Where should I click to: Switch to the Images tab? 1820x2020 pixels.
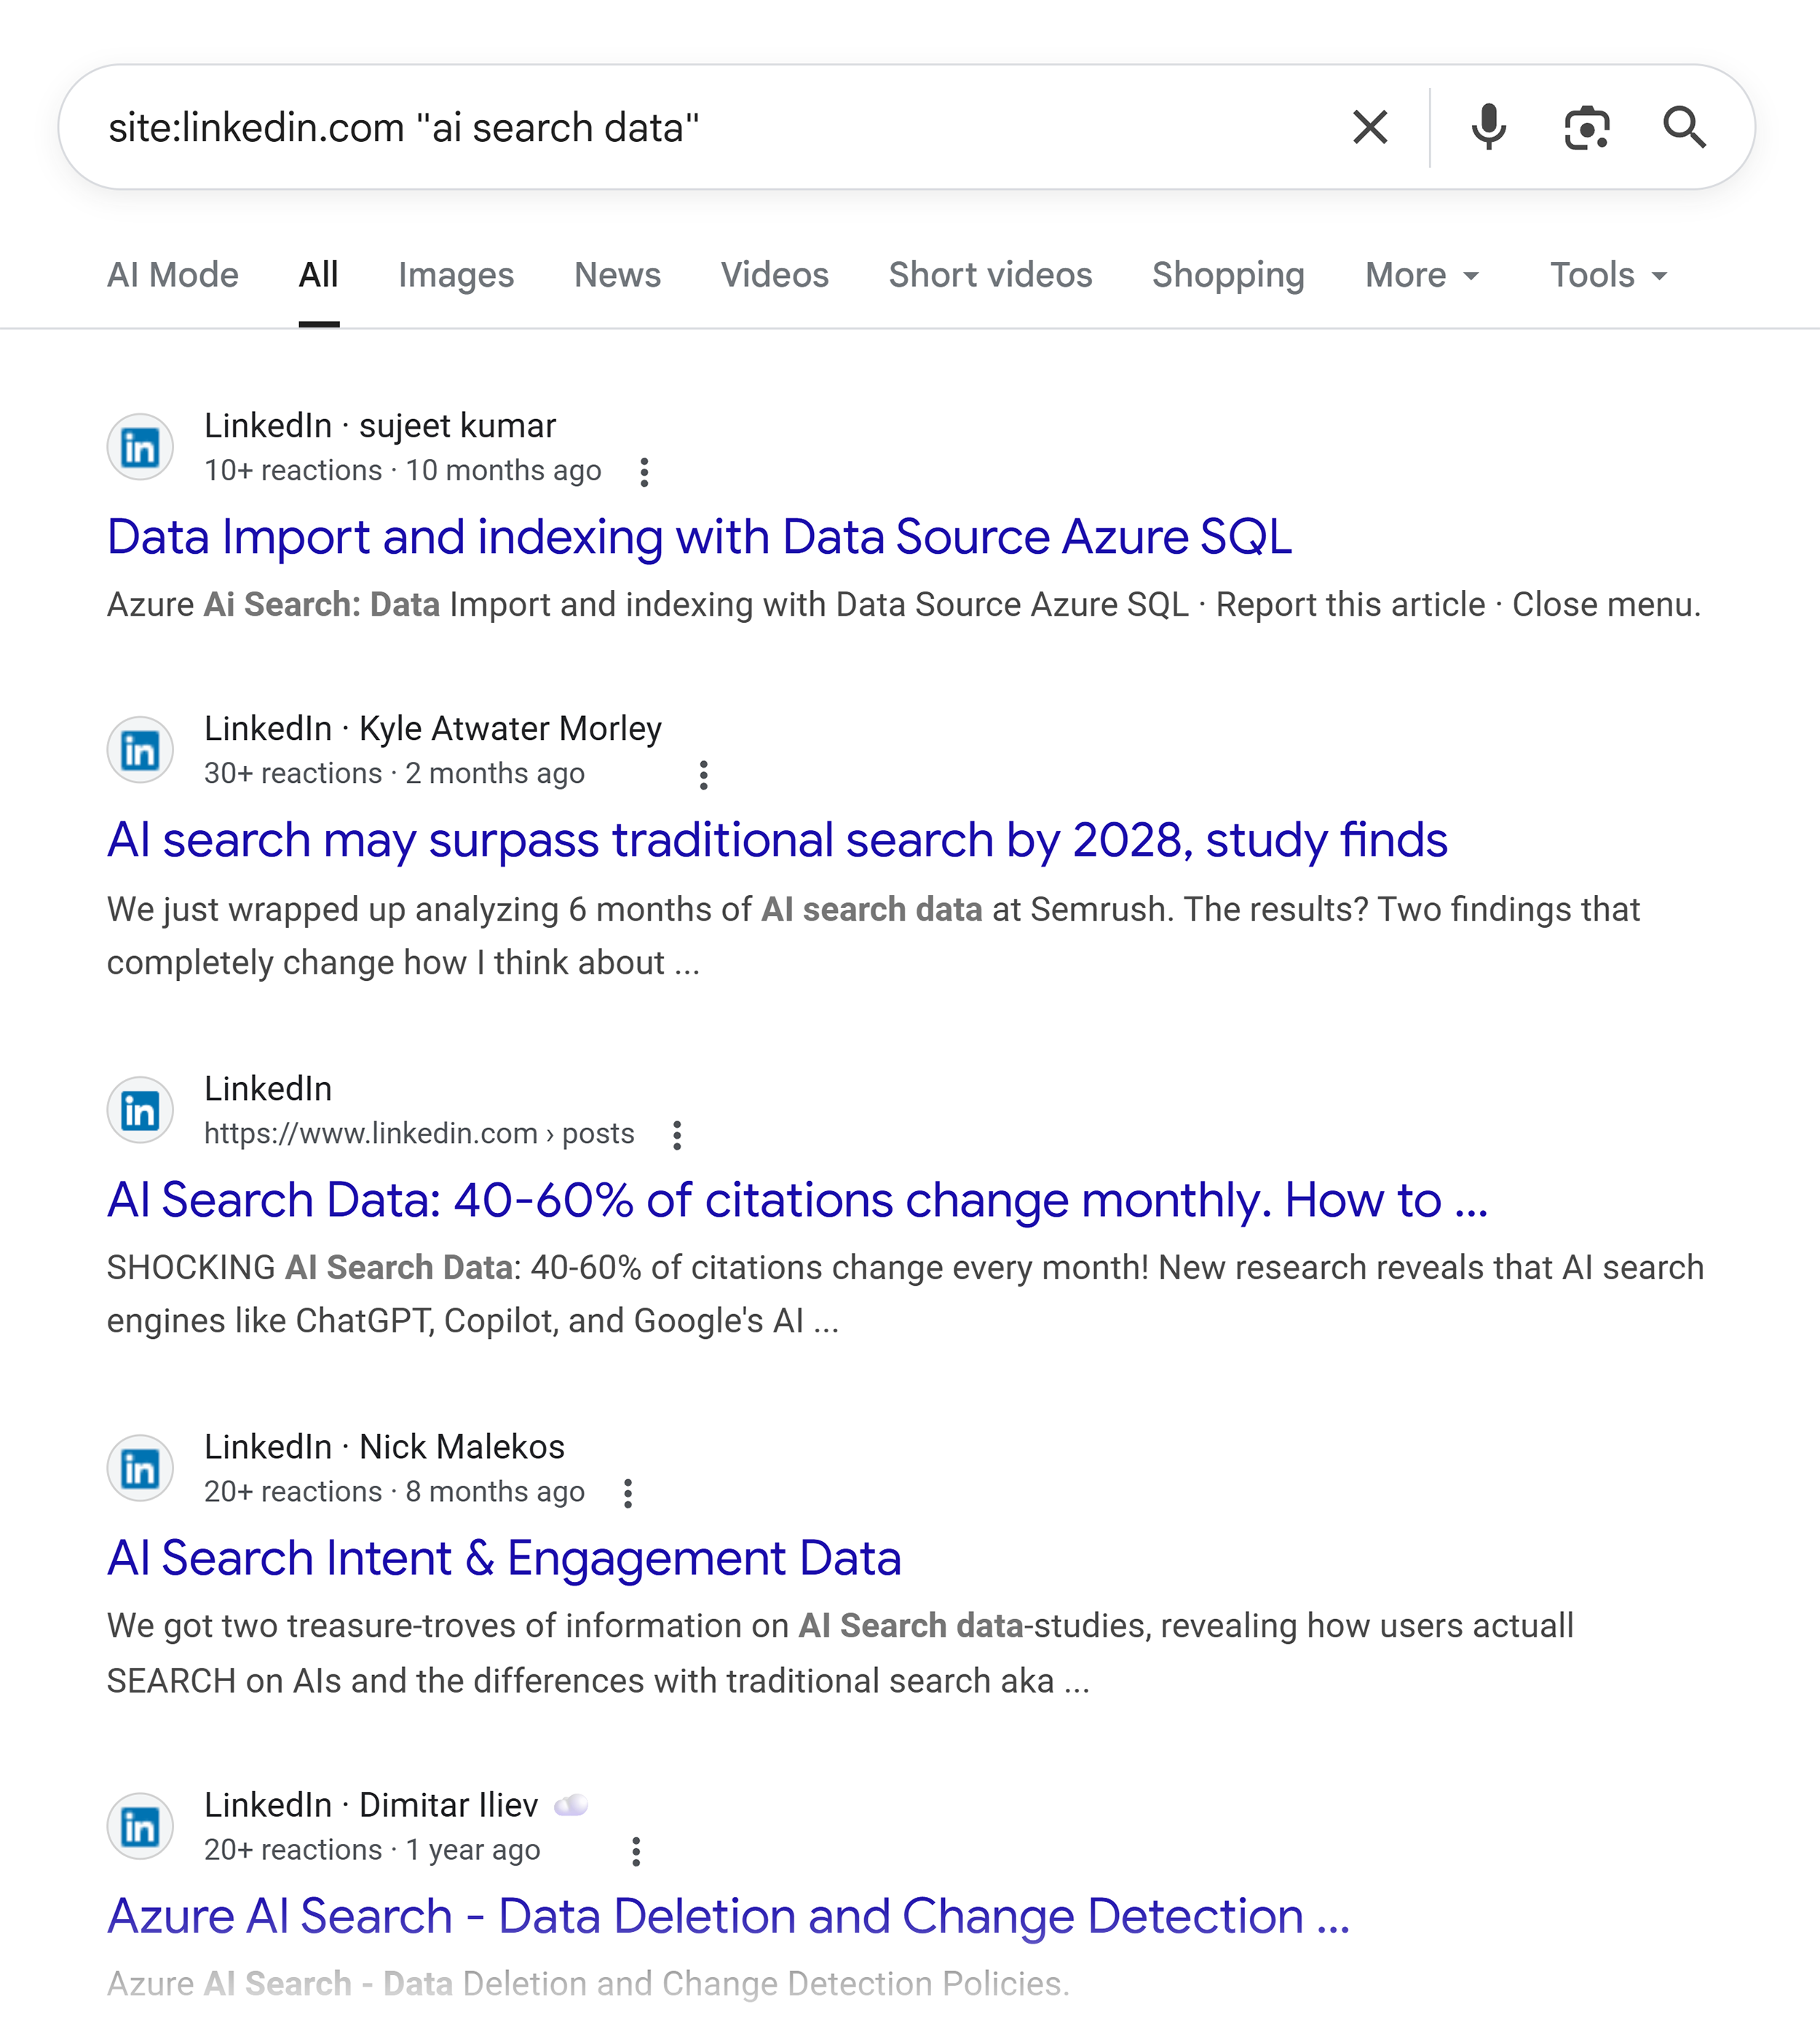click(456, 275)
